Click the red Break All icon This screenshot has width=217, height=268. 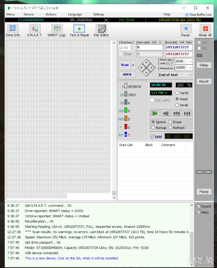pyautogui.click(x=205, y=29)
